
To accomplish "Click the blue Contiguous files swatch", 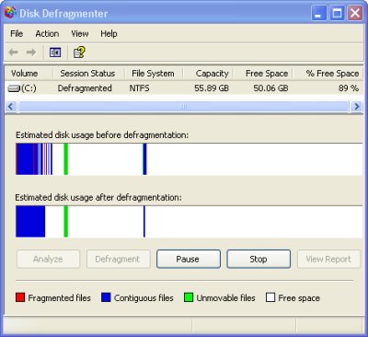I will click(106, 297).
